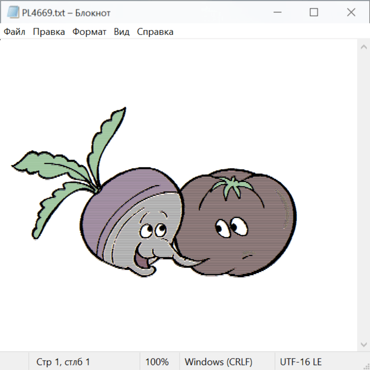Minimize the Блокнот window
Image resolution: width=370 pixels, height=370 pixels.
click(277, 13)
